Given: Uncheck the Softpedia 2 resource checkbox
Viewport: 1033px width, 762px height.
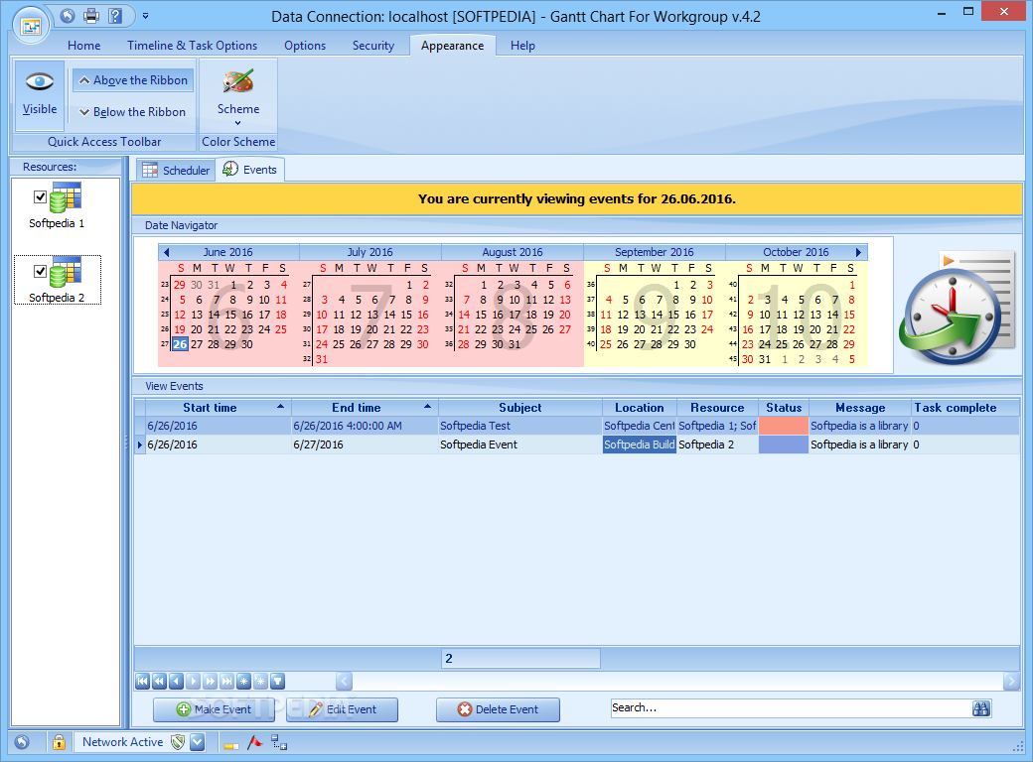Looking at the screenshot, I should pyautogui.click(x=40, y=271).
